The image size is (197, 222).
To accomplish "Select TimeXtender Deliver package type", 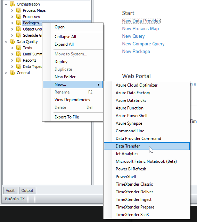I will (147, 192).
